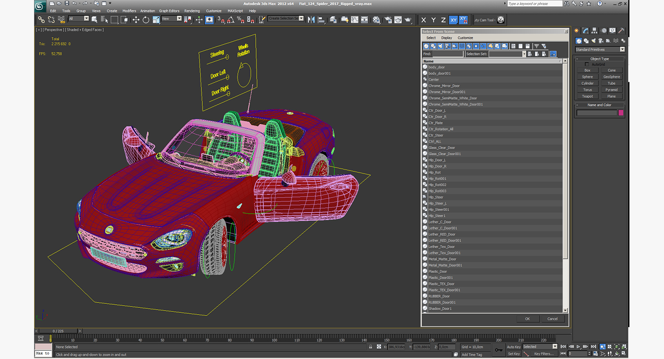Image resolution: width=664 pixels, height=359 pixels.
Task: Toggle Percent Snap
Action: point(240,20)
